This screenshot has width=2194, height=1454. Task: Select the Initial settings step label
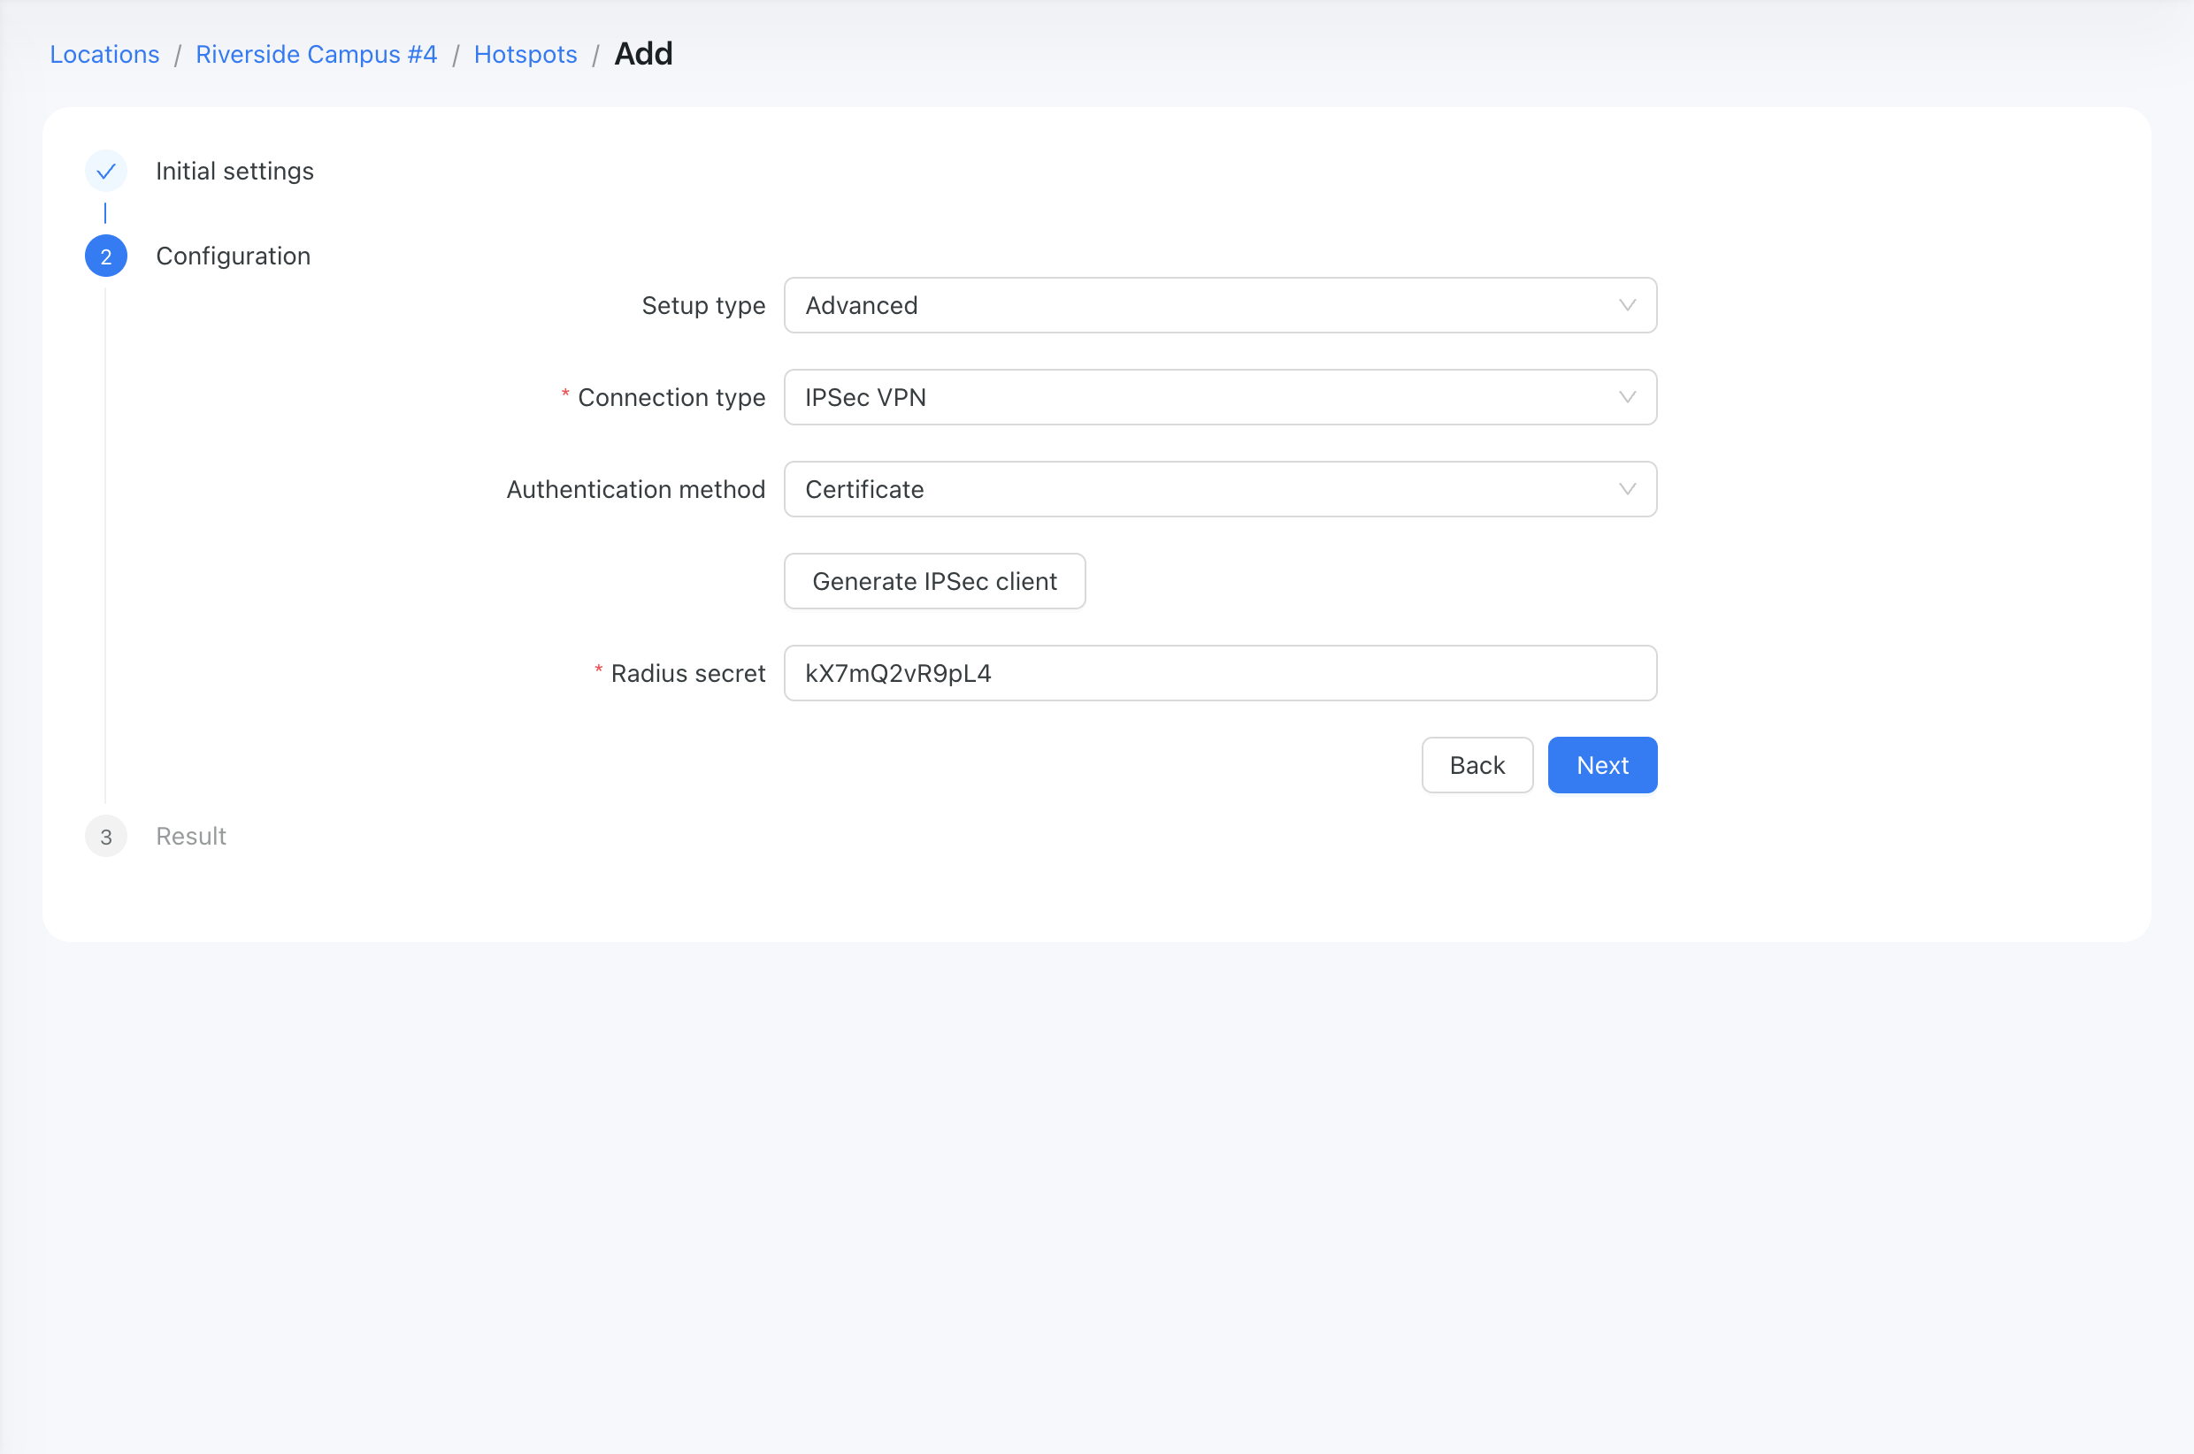(x=234, y=172)
